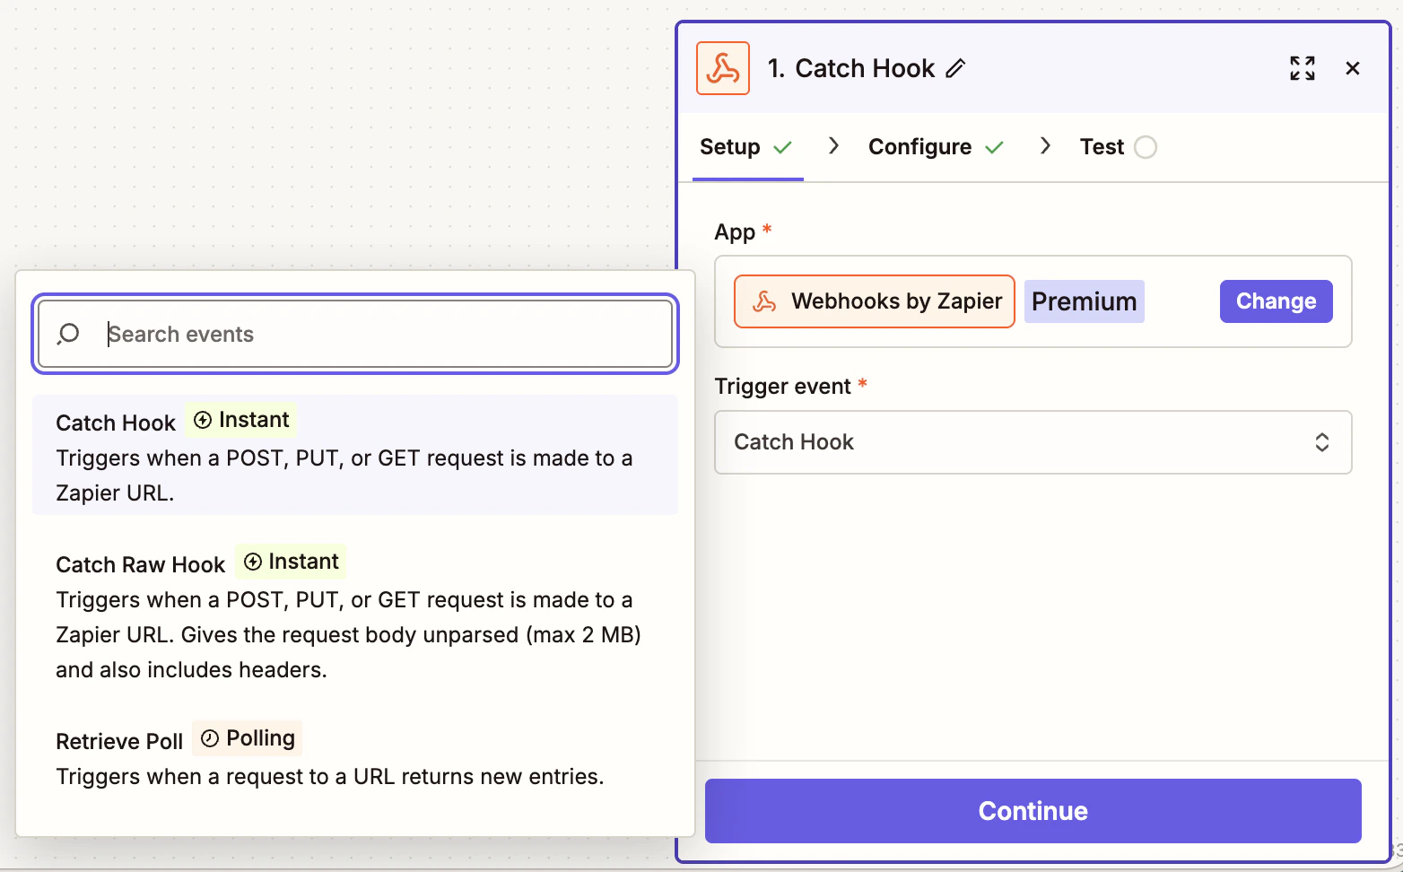The image size is (1403, 872).
Task: Click the '1. Catch Hook' step title
Action: [851, 68]
